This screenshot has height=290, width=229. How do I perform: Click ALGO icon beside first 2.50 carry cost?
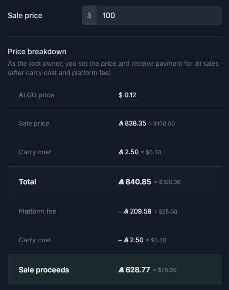pyautogui.click(x=121, y=152)
